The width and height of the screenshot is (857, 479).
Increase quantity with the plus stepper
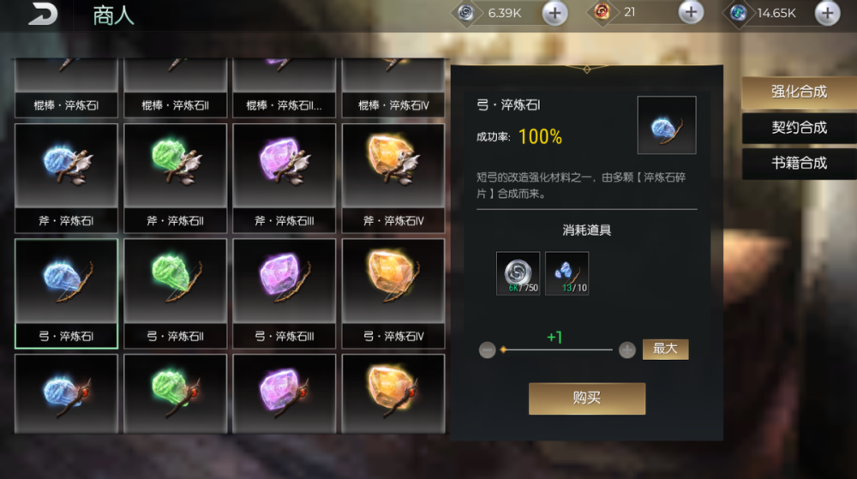tap(627, 350)
